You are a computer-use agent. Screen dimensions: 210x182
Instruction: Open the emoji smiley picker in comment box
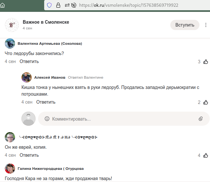(47, 119)
